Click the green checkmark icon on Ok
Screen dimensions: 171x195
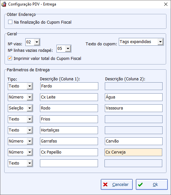click(140, 185)
